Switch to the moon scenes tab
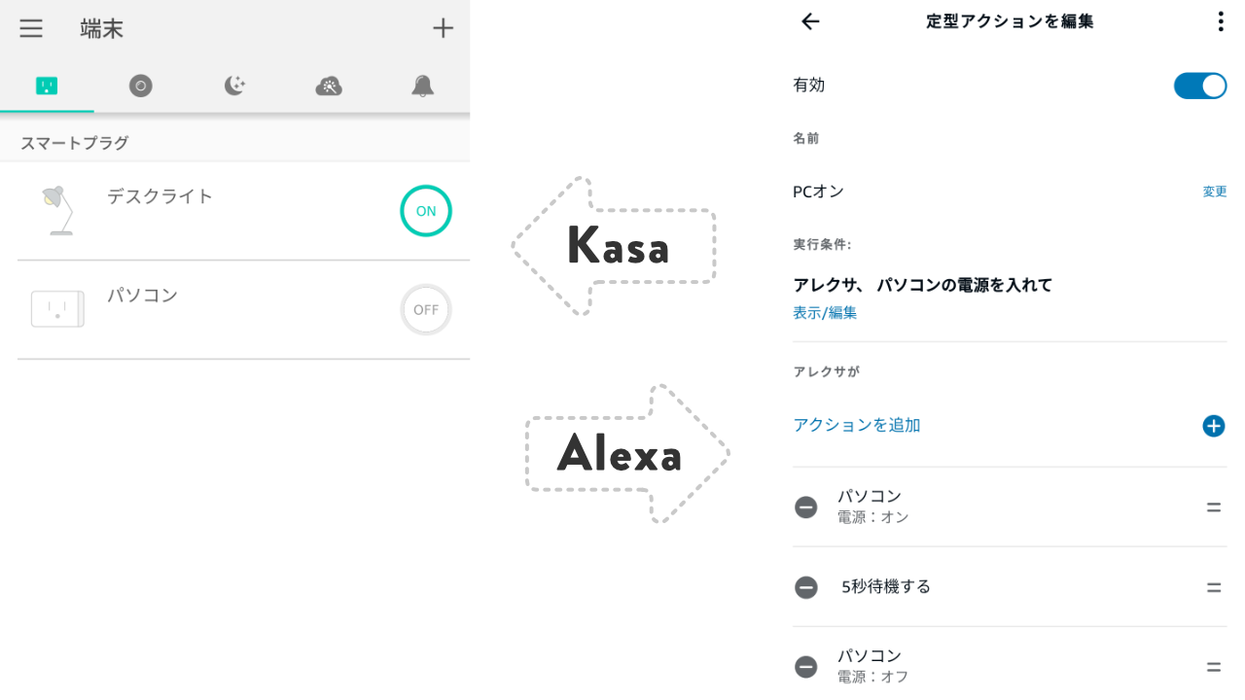Image resolution: width=1245 pixels, height=700 pixels. [234, 86]
